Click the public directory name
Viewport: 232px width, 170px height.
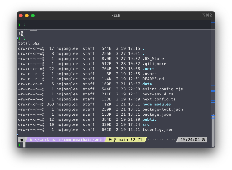point(150,119)
